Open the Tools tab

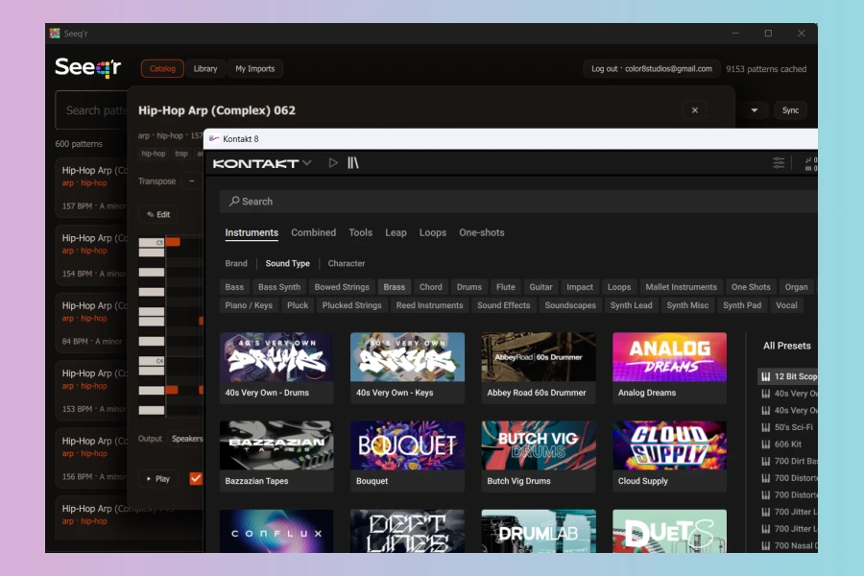360,232
